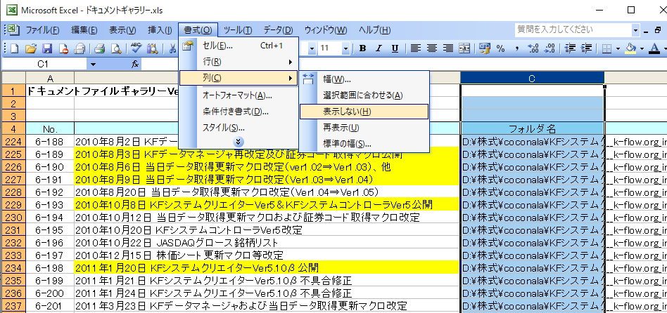Toggle underline formatting
This screenshot has width=667, height=313.
[x=395, y=48]
